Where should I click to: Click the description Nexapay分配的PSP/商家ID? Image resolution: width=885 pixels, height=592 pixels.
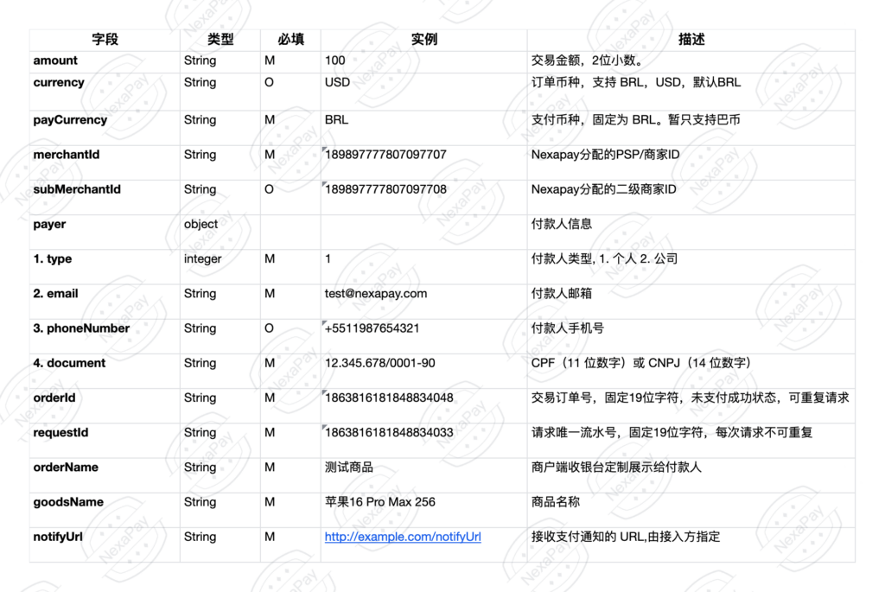pos(605,155)
